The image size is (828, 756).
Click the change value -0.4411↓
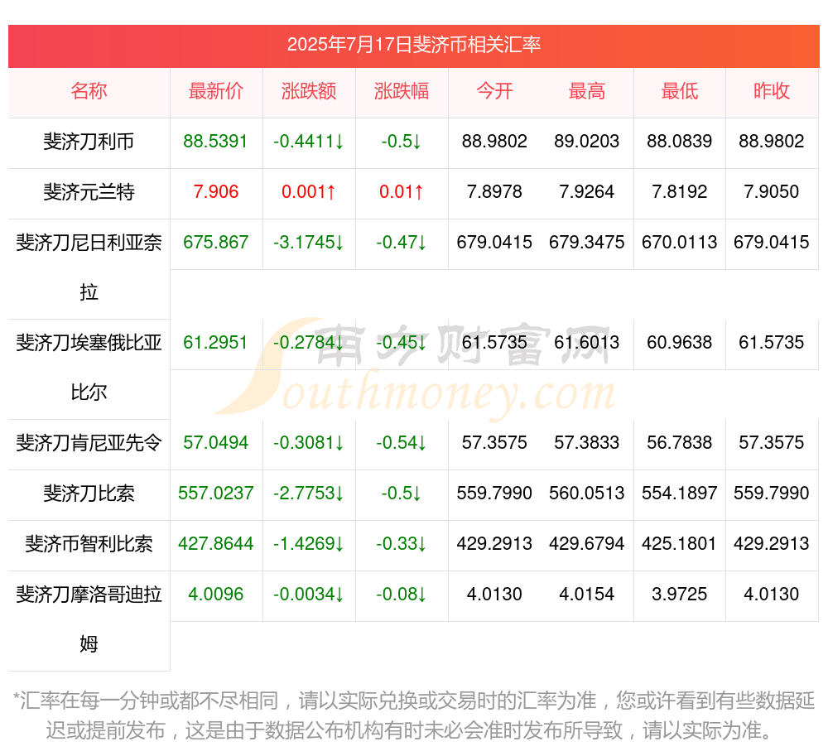[309, 142]
